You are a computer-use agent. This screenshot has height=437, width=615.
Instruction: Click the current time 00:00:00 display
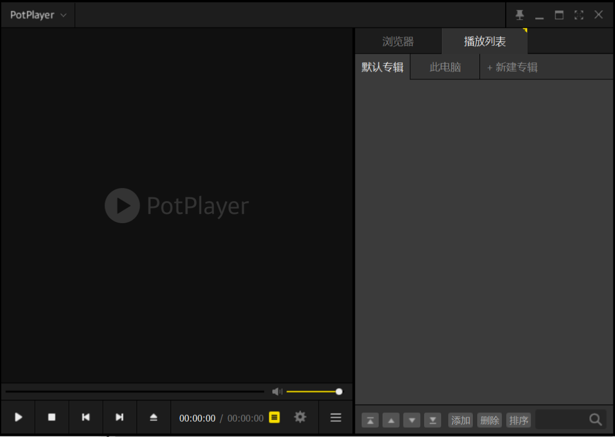pyautogui.click(x=197, y=418)
